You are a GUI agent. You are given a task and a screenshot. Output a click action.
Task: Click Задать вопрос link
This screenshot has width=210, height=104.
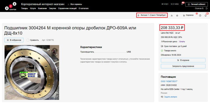point(170,97)
